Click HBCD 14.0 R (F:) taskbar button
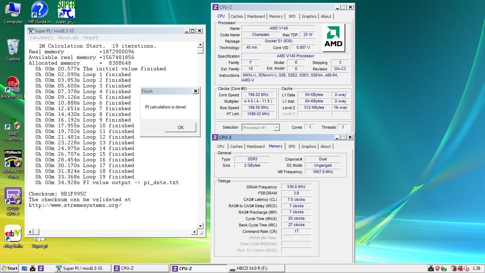 [x=256, y=268]
